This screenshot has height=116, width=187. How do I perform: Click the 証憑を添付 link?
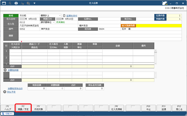pos(72,16)
